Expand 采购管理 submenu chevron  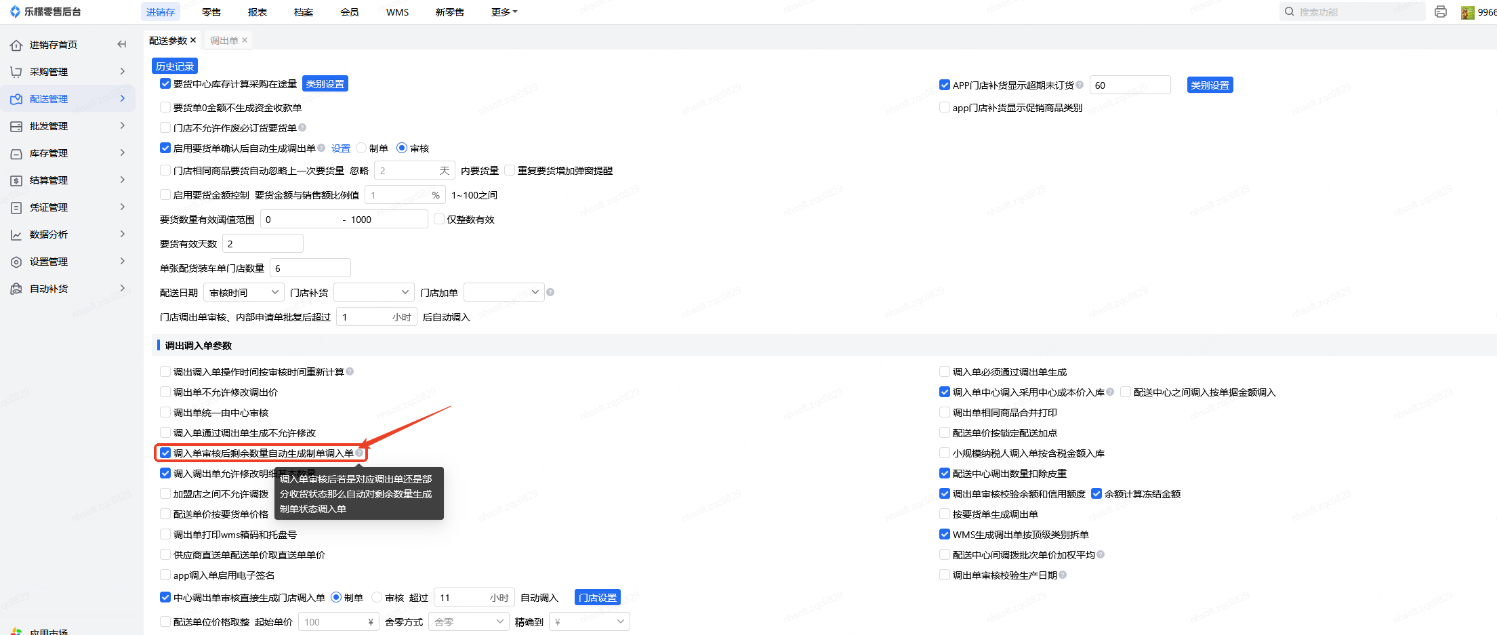[123, 71]
